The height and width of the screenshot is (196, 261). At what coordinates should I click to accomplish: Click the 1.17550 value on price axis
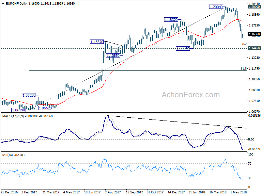point(254,25)
